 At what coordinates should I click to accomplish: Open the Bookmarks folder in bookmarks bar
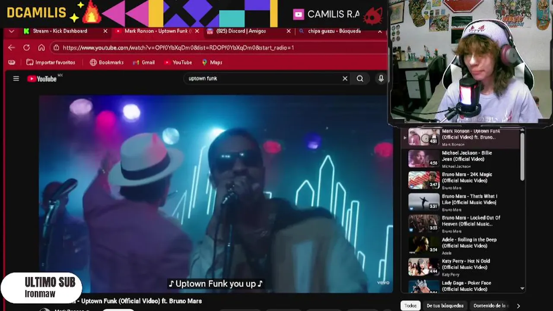pos(107,62)
